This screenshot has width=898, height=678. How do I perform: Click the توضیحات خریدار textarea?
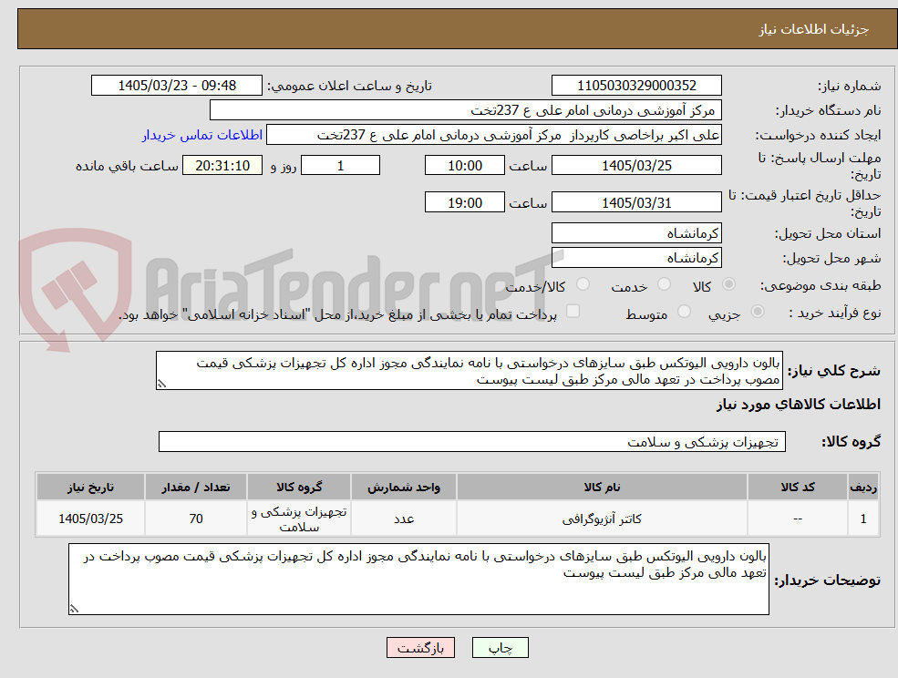418,579
